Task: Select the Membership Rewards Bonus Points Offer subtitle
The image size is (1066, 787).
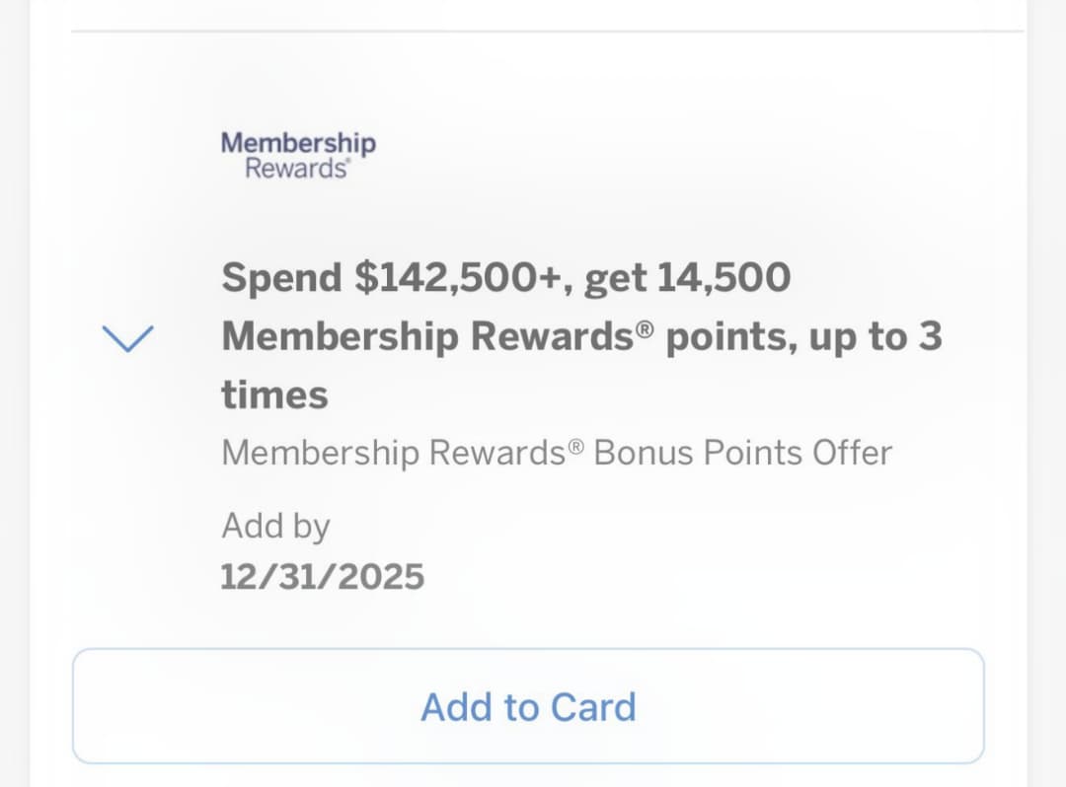Action: pos(556,453)
